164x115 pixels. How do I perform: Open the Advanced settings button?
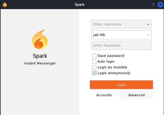click(137, 95)
